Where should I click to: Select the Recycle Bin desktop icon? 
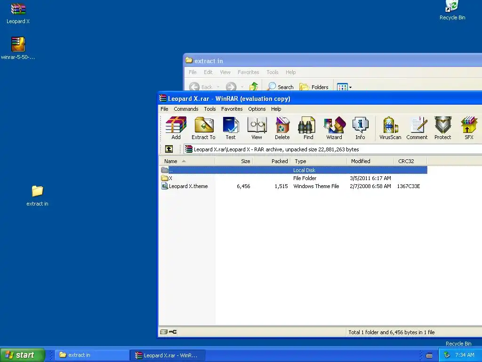coord(452,10)
